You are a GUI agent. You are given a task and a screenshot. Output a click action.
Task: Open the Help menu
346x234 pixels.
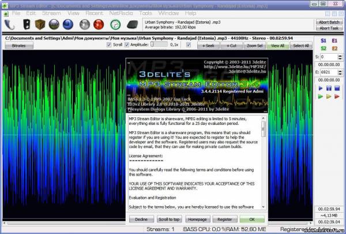[x=190, y=13]
